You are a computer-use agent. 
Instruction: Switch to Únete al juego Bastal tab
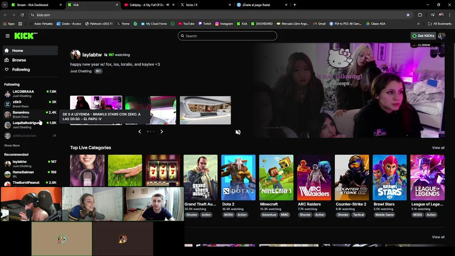262,5
